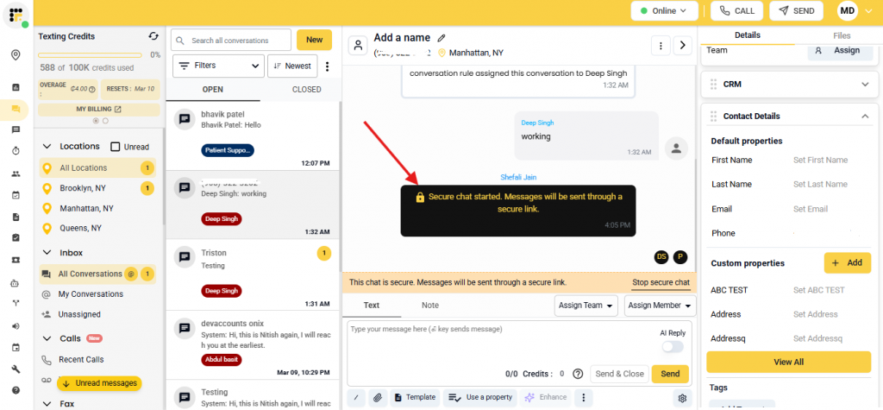Click the slash shortcut icon below the message box

point(356,398)
